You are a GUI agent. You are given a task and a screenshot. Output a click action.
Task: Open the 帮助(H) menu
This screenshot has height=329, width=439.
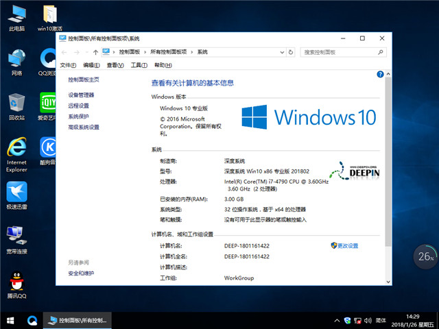[163, 65]
